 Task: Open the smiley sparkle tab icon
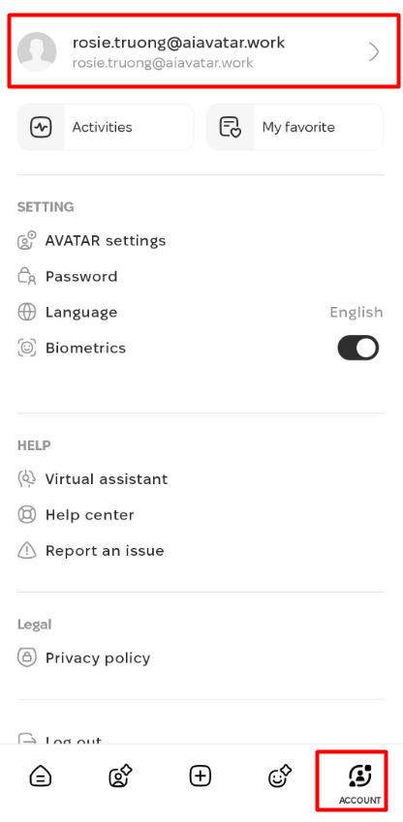(280, 776)
